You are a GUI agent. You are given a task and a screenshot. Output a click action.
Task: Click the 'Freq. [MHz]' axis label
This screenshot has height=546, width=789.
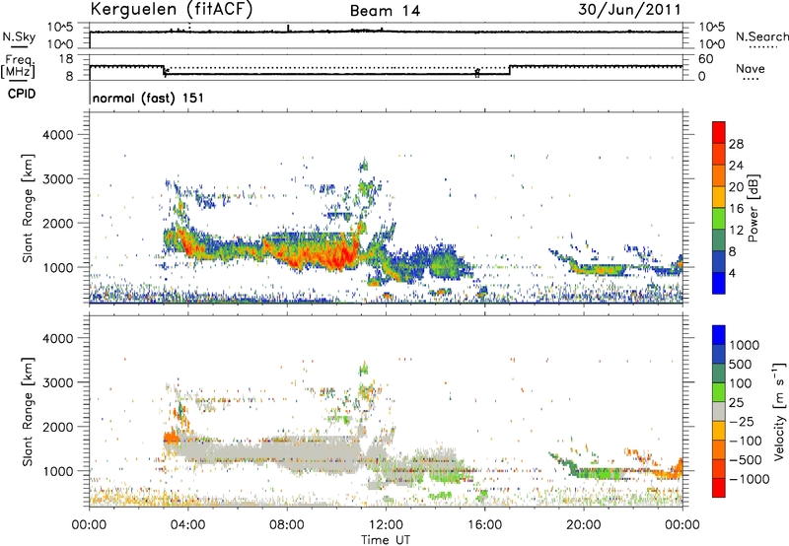[x=18, y=67]
